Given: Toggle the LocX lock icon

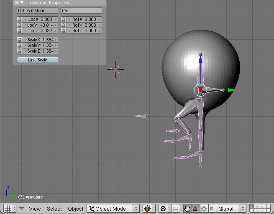Looking at the screenshot, I should pyautogui.click(x=20, y=19).
